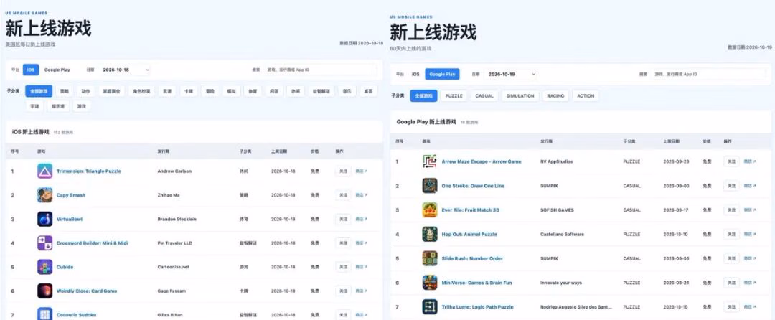Filter by the 家庭聚会 subcategory
The width and height of the screenshot is (775, 320).
pyautogui.click(x=111, y=91)
